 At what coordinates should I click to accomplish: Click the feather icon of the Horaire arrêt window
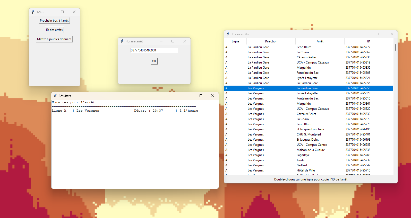click(x=122, y=41)
